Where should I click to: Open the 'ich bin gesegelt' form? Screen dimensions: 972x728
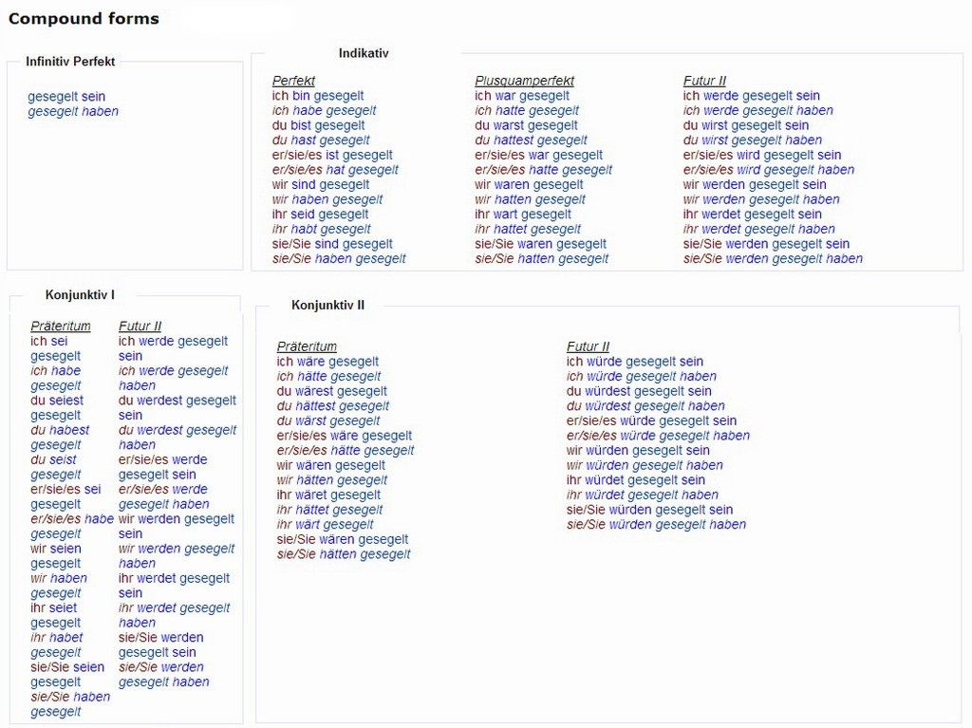tap(318, 96)
